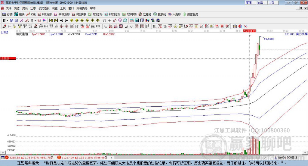
Task: Click the infinity loop icon
Action: tap(245, 26)
